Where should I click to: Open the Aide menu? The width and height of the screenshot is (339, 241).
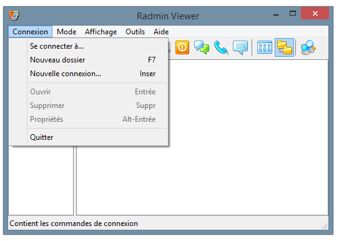point(161,32)
